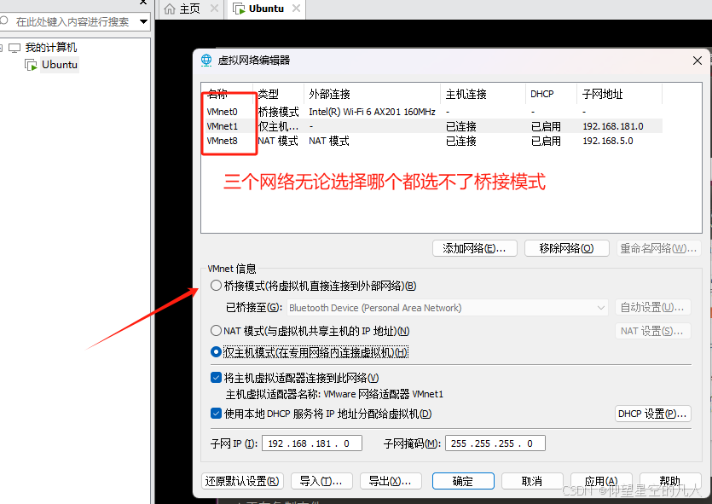The image size is (712, 504).
Task: Click the globe icon of 虚拟网络编辑器
Action: click(x=206, y=61)
